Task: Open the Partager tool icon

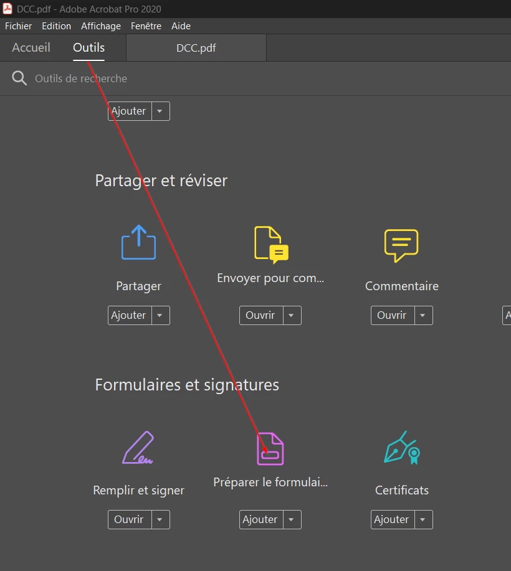Action: coord(138,242)
